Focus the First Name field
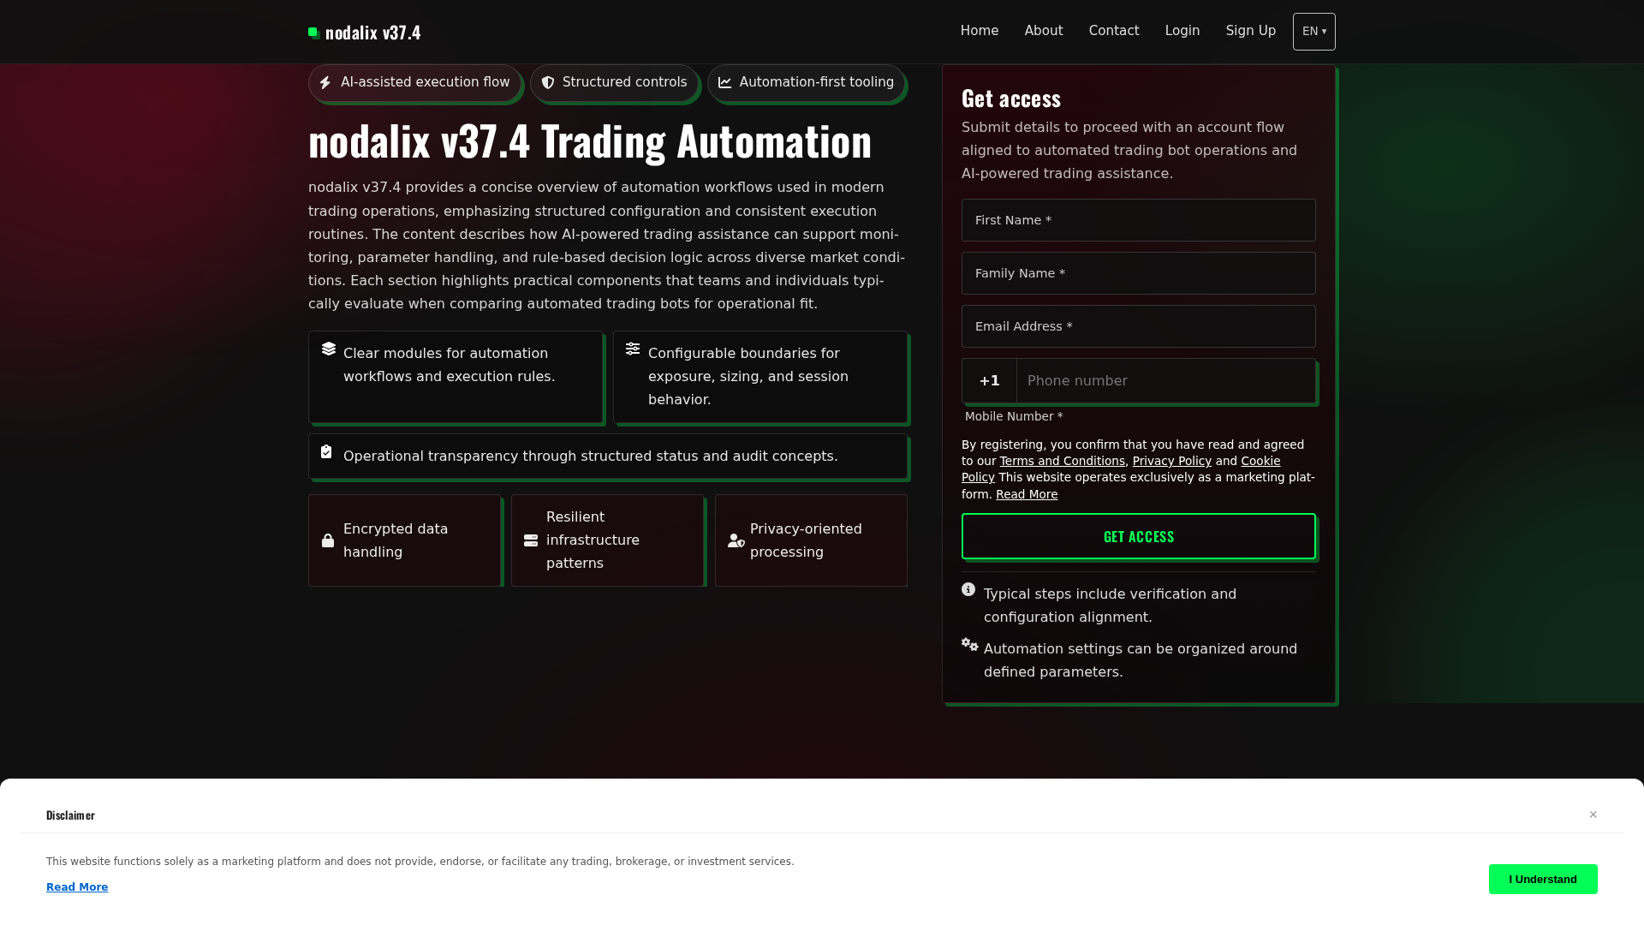This screenshot has width=1644, height=925. (1139, 220)
